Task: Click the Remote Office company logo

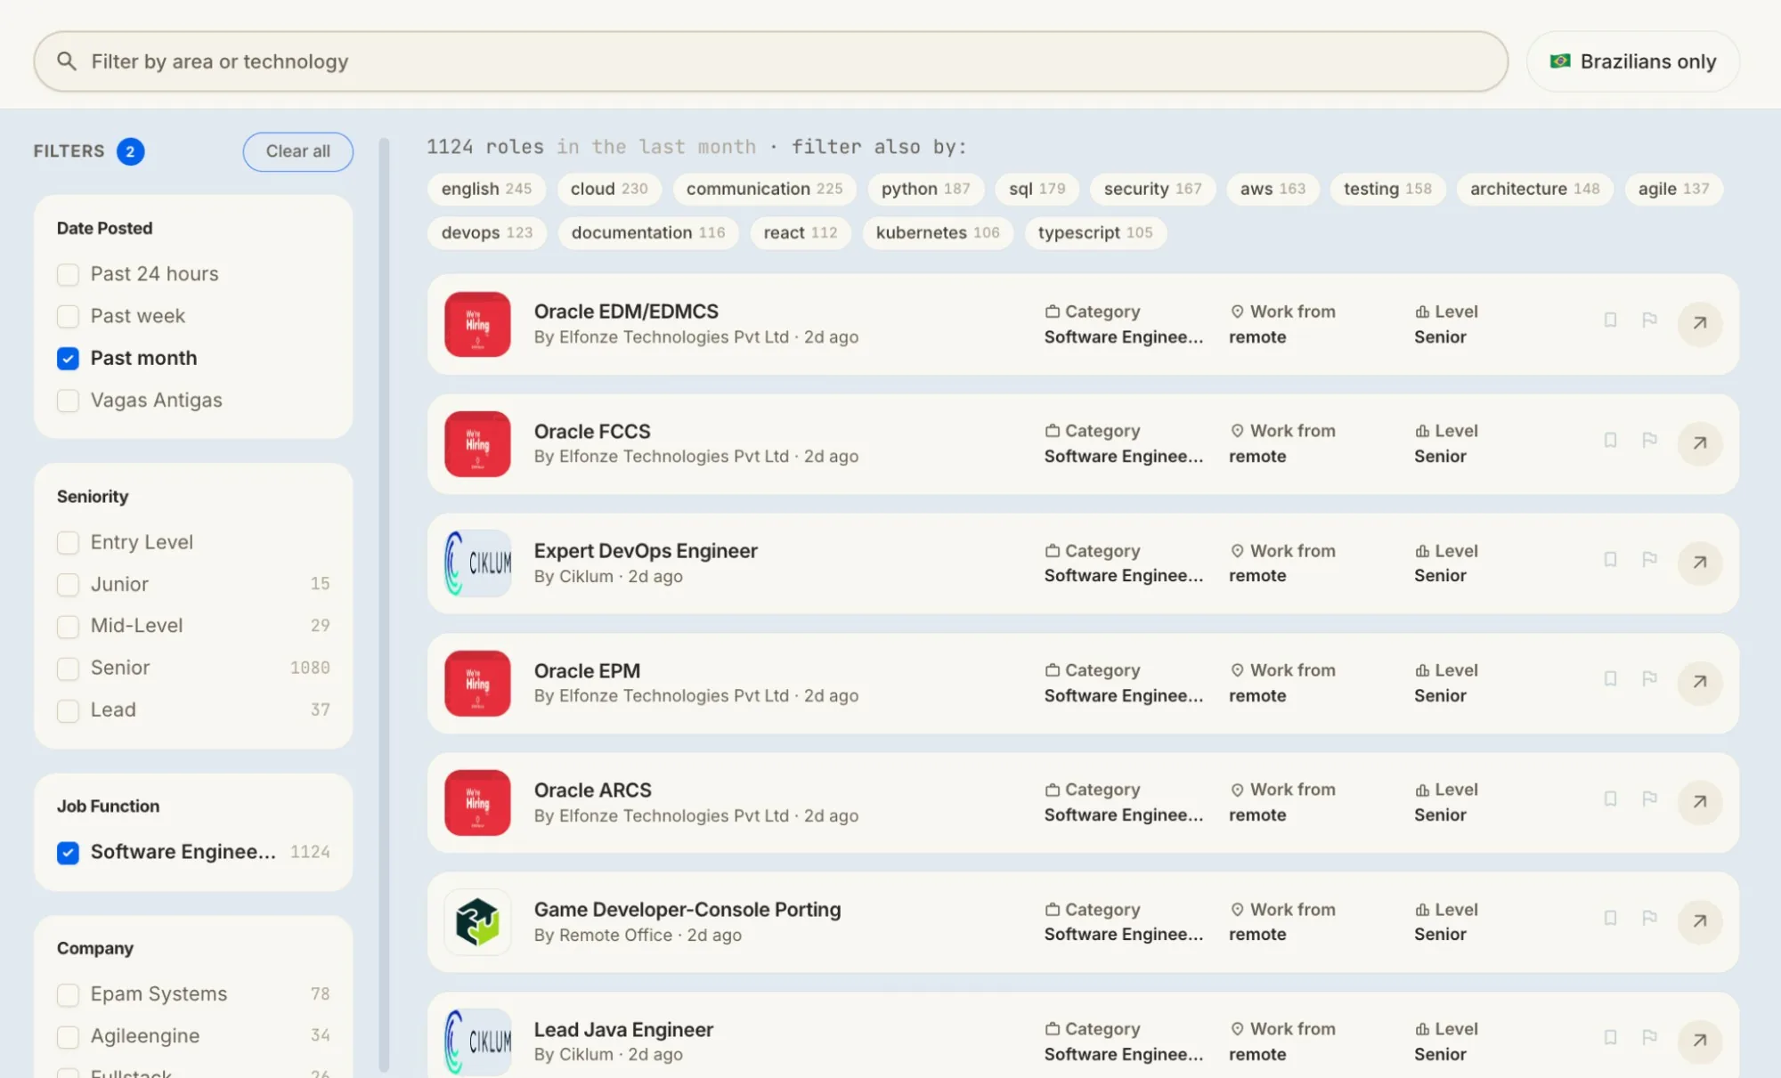Action: [477, 922]
